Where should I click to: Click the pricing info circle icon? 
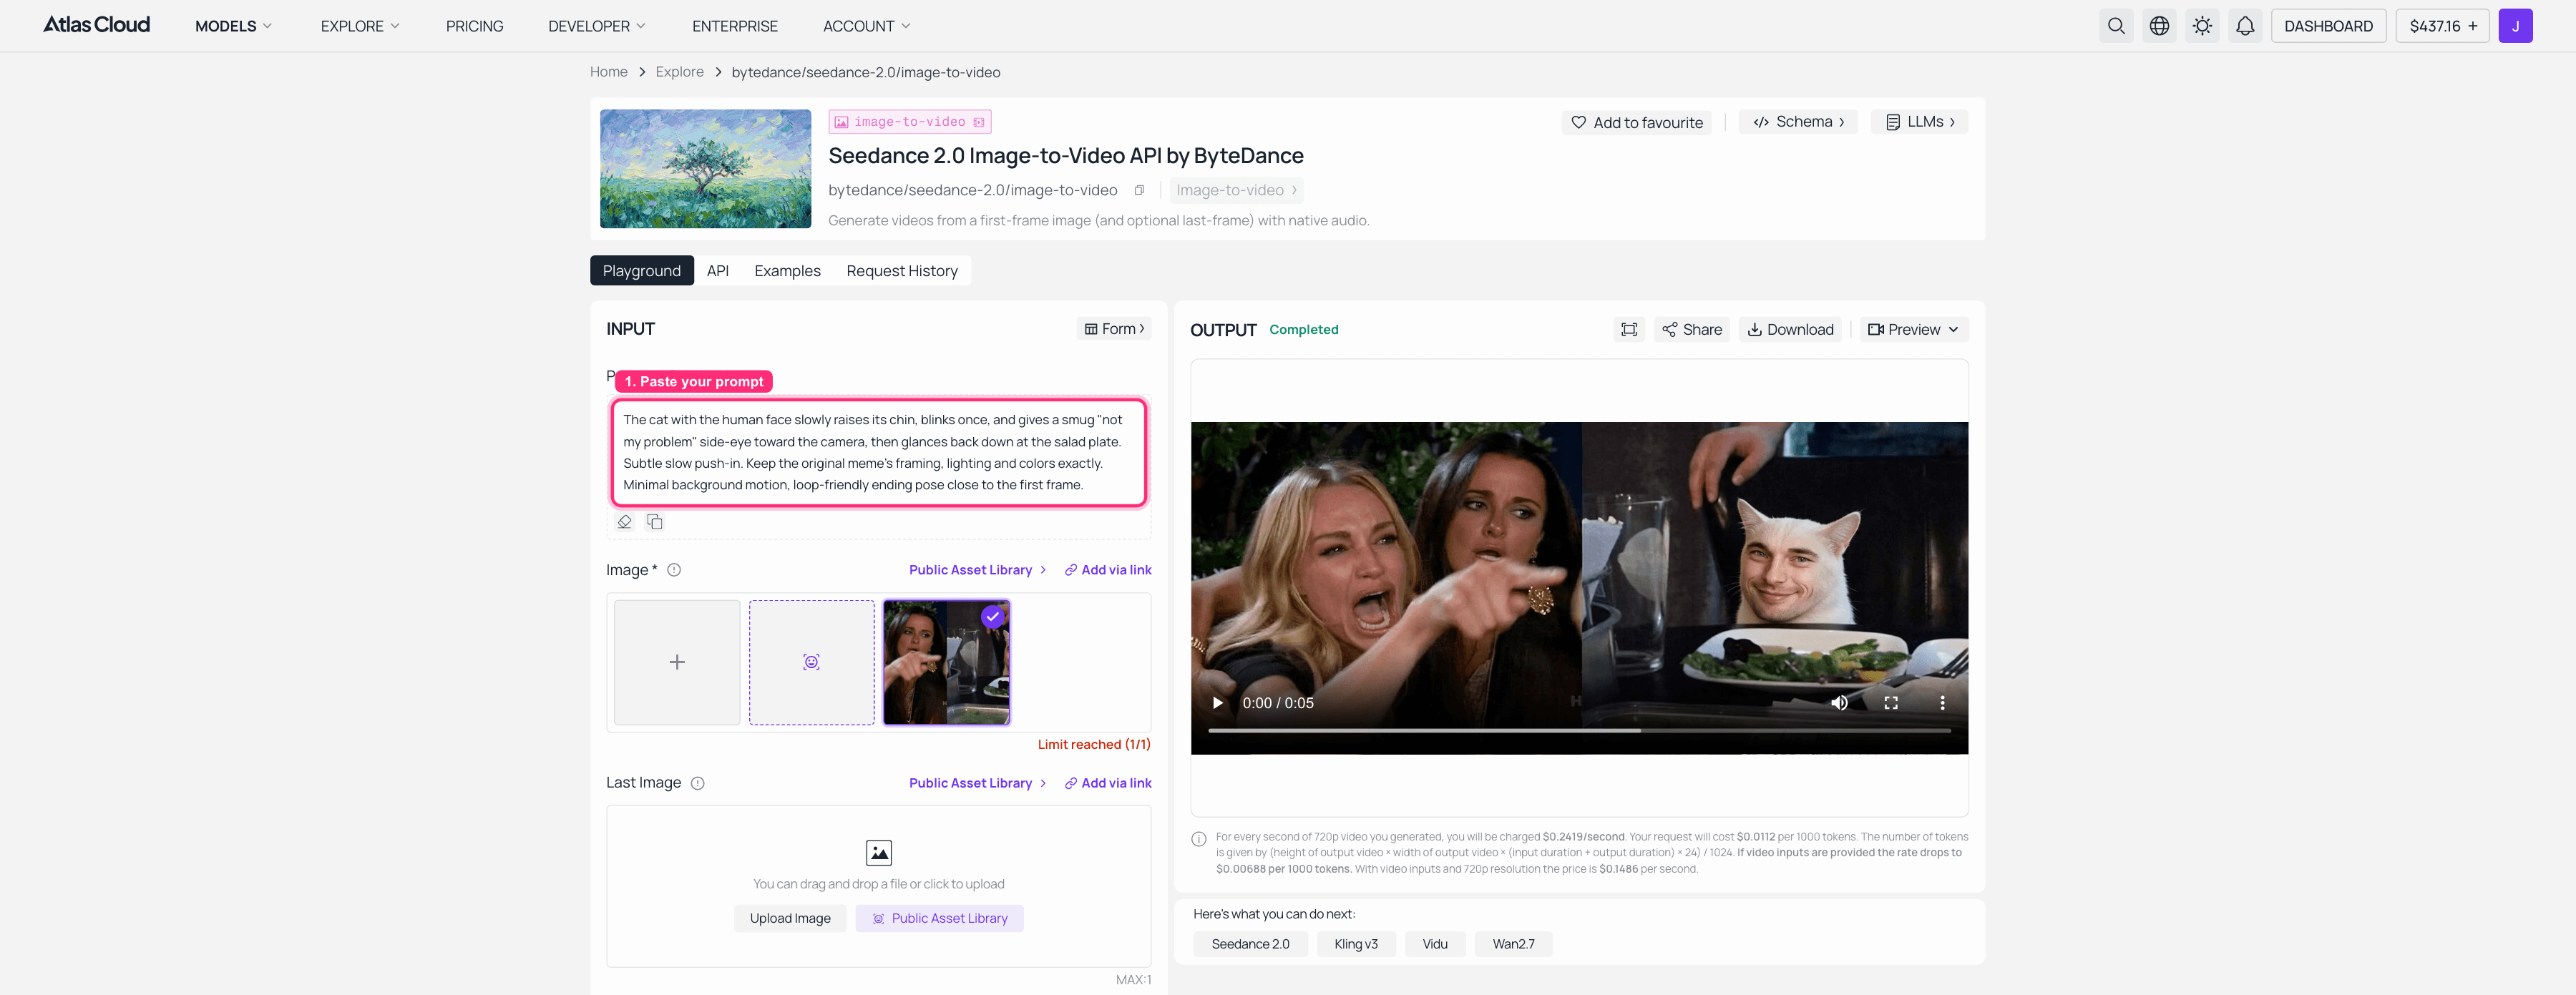(x=1199, y=839)
